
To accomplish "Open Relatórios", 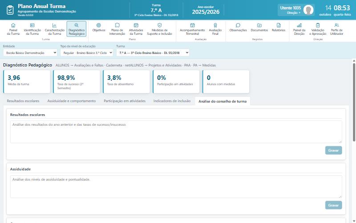I will pyautogui.click(x=279, y=27).
